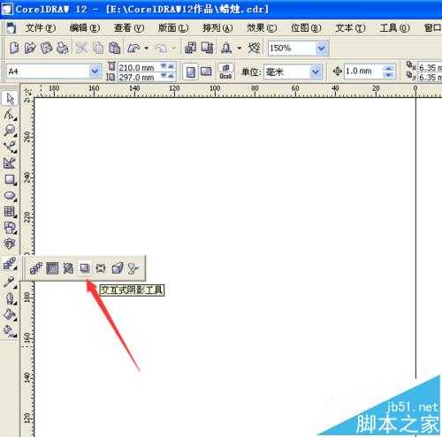Pick the Interactive Transparency tool

[x=133, y=268]
